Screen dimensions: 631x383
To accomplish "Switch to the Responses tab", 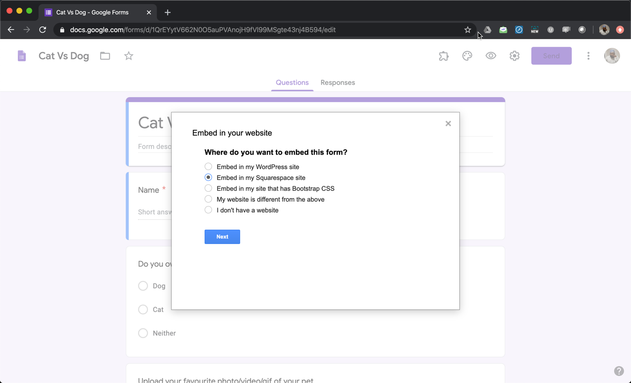I will 338,82.
